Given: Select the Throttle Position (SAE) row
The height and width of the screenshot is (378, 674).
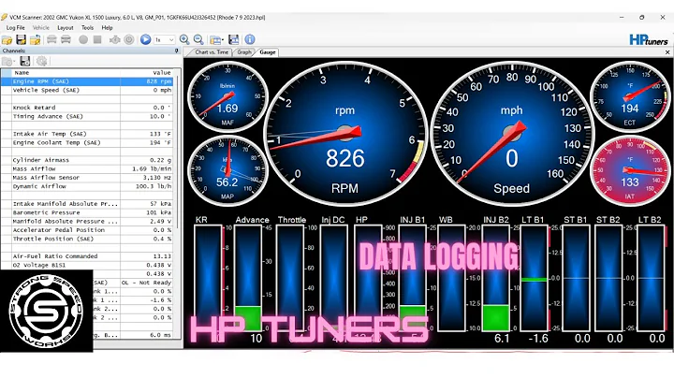Looking at the screenshot, I should point(87,239).
